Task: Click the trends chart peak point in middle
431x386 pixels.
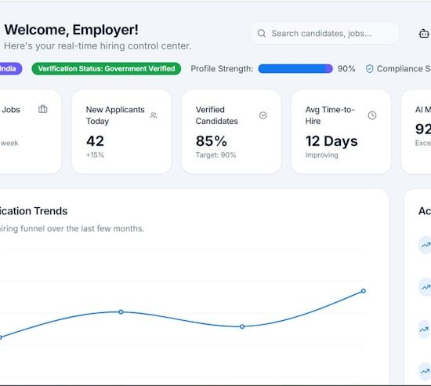Action: (x=121, y=311)
